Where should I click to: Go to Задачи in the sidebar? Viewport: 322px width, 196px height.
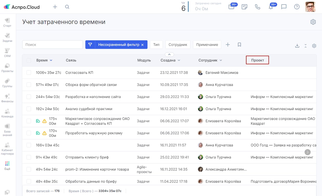coord(7,38)
